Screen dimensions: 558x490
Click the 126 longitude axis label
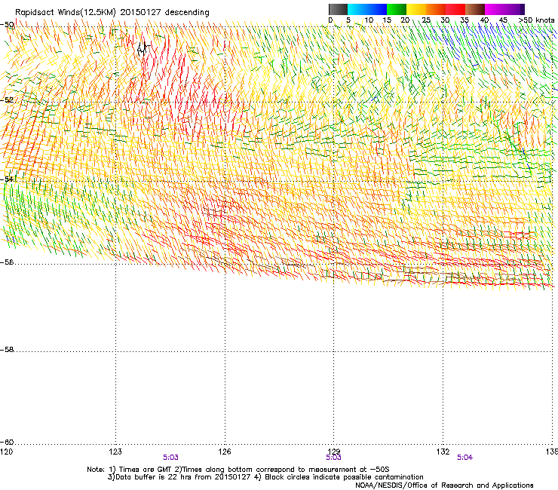coord(225,452)
